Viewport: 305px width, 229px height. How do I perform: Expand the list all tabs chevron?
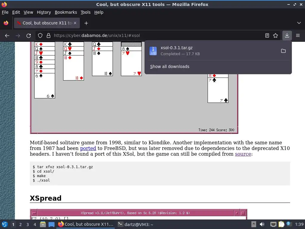pos(299,23)
